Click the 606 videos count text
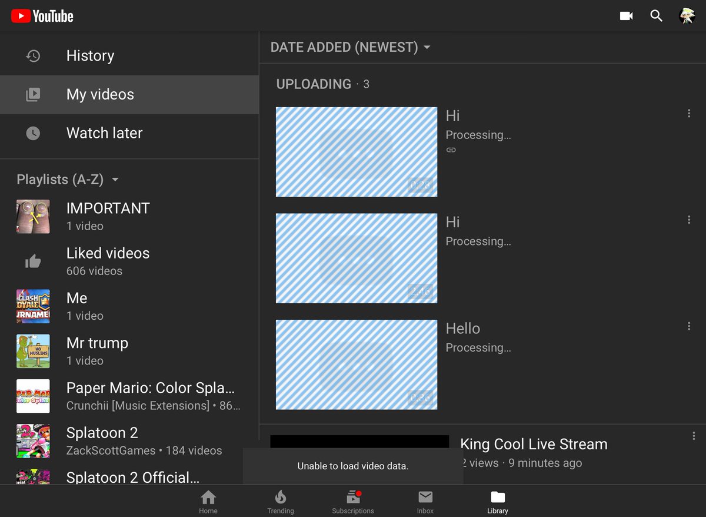This screenshot has width=706, height=517. 94,271
